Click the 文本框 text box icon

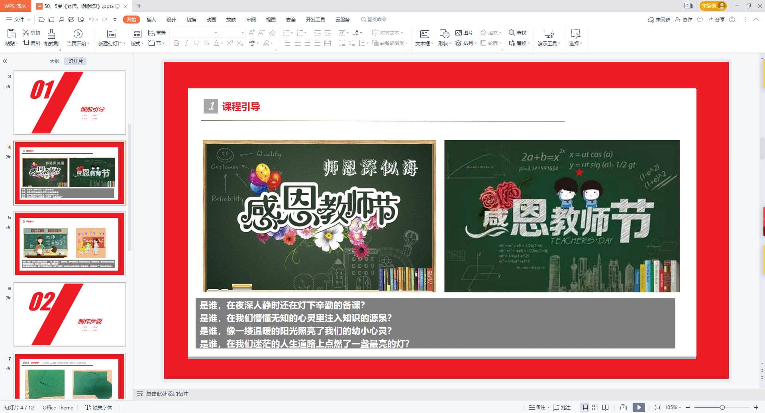point(424,34)
